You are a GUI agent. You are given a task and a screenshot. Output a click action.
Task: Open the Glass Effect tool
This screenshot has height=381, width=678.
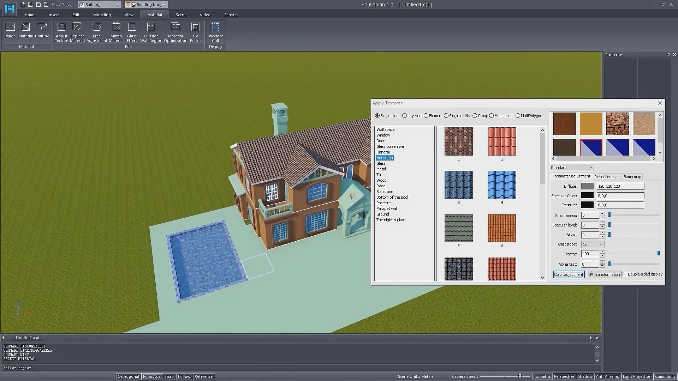tap(132, 28)
